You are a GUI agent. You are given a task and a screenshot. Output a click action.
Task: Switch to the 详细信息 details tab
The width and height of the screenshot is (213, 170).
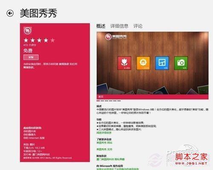119,26
